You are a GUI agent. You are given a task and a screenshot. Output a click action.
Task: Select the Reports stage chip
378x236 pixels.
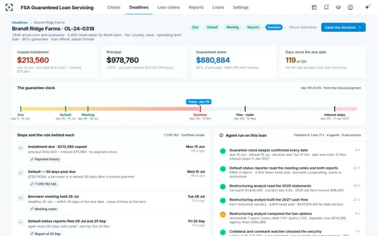click(253, 27)
